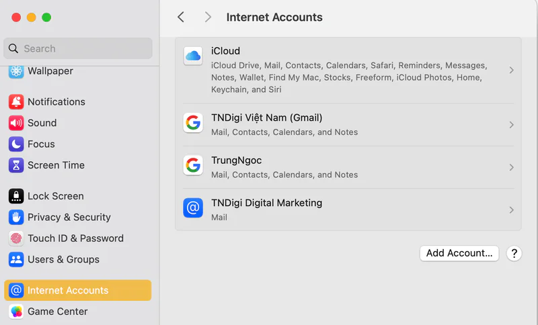Click 'Mail' under TNDigi Digital Marketing

click(x=219, y=218)
